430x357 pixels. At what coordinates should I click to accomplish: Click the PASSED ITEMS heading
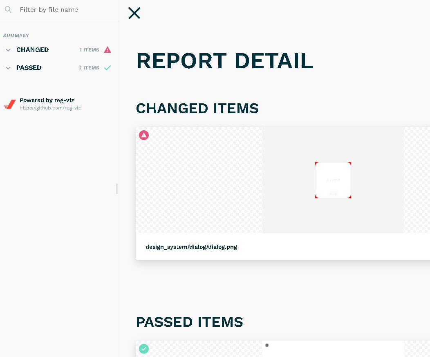pos(190,322)
